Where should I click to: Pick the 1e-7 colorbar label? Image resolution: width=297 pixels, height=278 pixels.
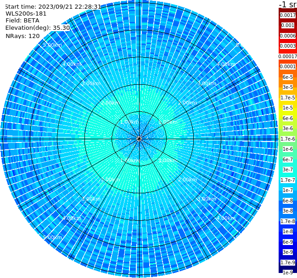coord(288,190)
